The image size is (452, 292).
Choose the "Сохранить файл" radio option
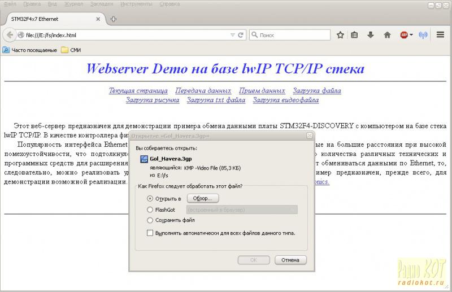click(x=150, y=220)
